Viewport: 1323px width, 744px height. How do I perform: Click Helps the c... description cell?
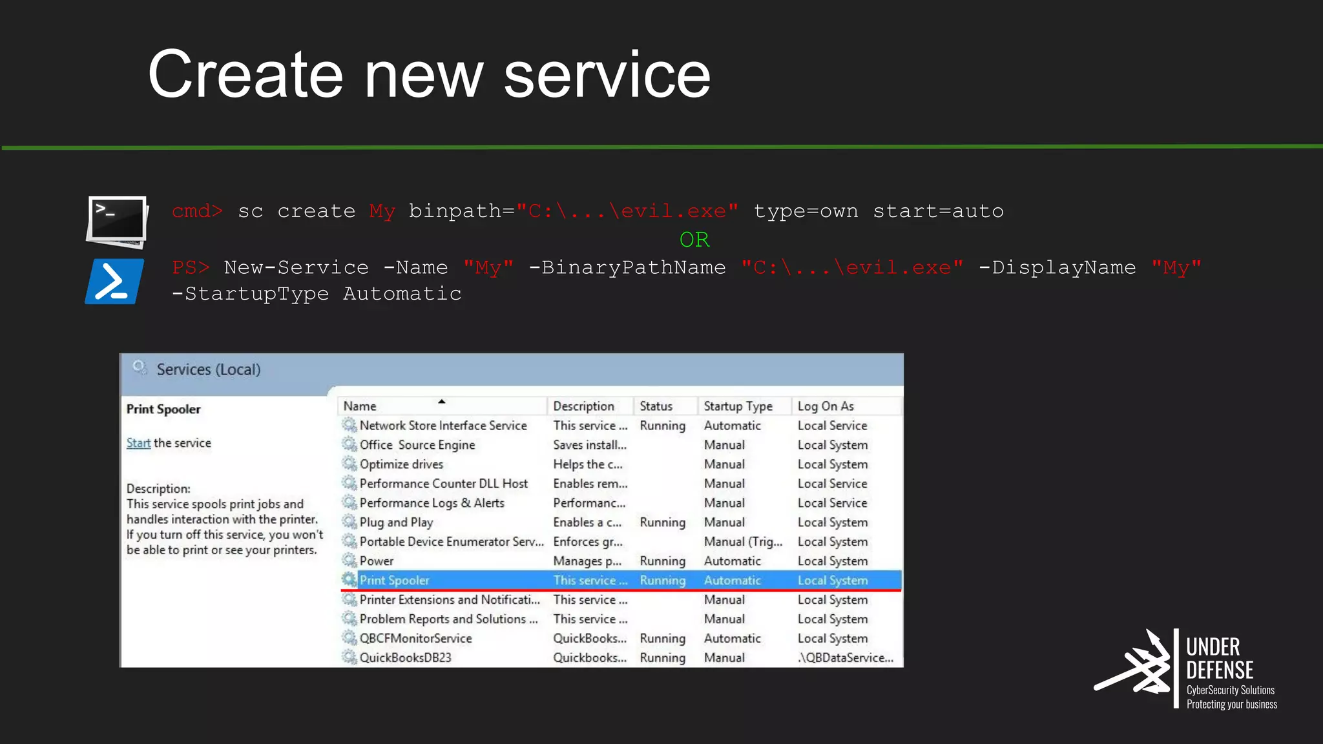pyautogui.click(x=588, y=464)
